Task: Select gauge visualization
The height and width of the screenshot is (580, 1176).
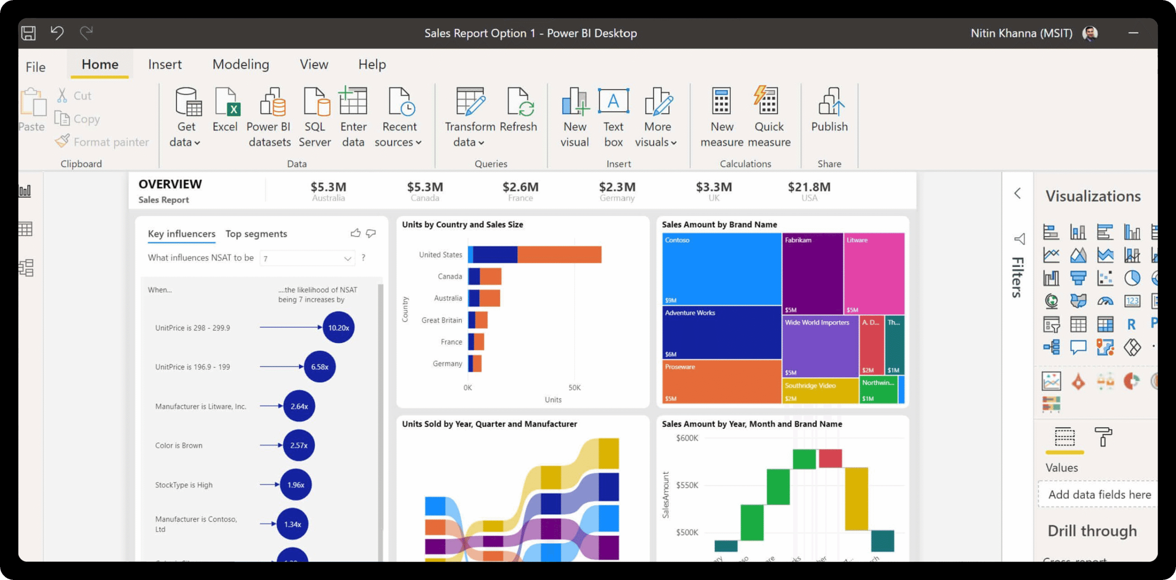Action: (1105, 301)
